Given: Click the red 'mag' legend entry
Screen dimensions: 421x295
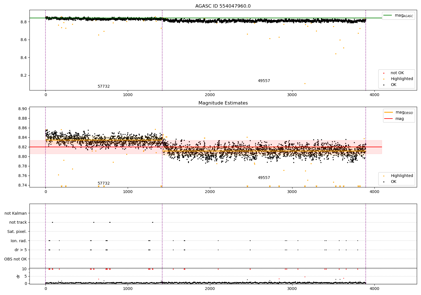Looking at the screenshot, I should [394, 119].
